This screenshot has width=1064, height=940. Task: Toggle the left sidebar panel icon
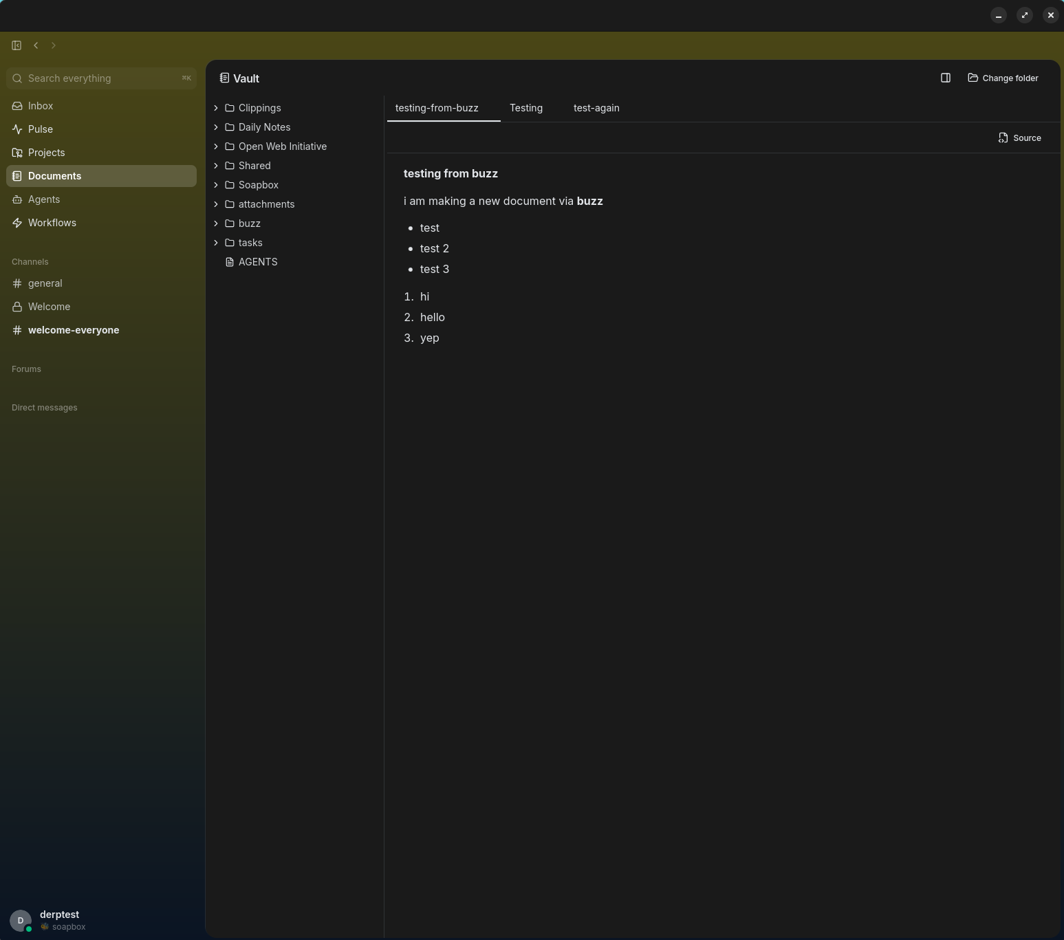pyautogui.click(x=17, y=45)
